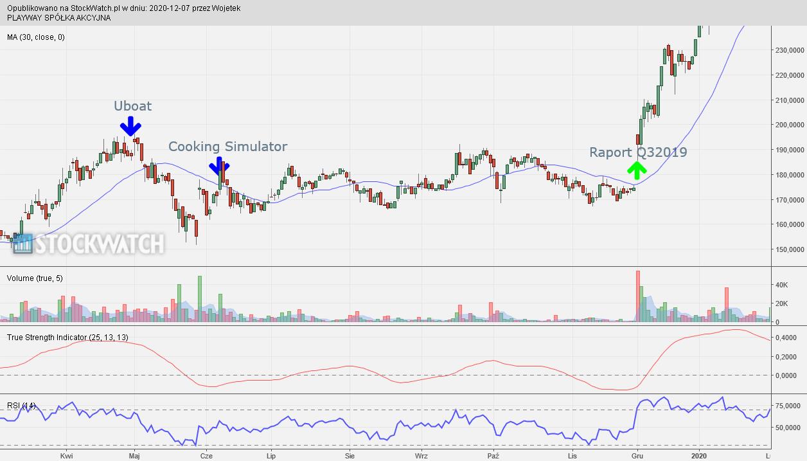Select the MA (30, close, 0) indicator label
The image size is (807, 461).
pyautogui.click(x=36, y=37)
